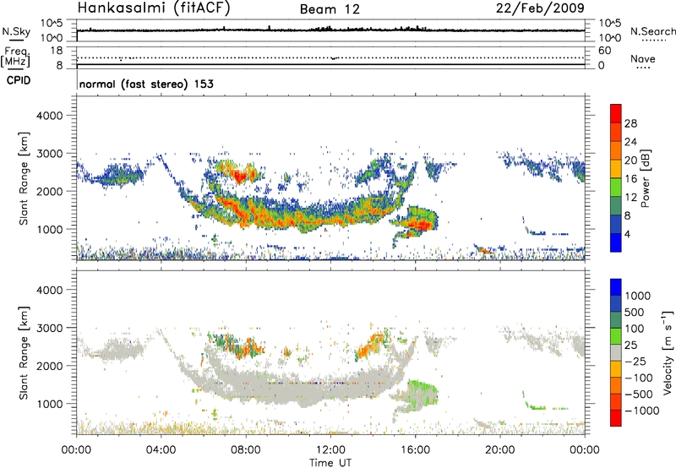Click the red high-power patch near 16:00
Viewport: 676px width, 468px height.
click(419, 224)
